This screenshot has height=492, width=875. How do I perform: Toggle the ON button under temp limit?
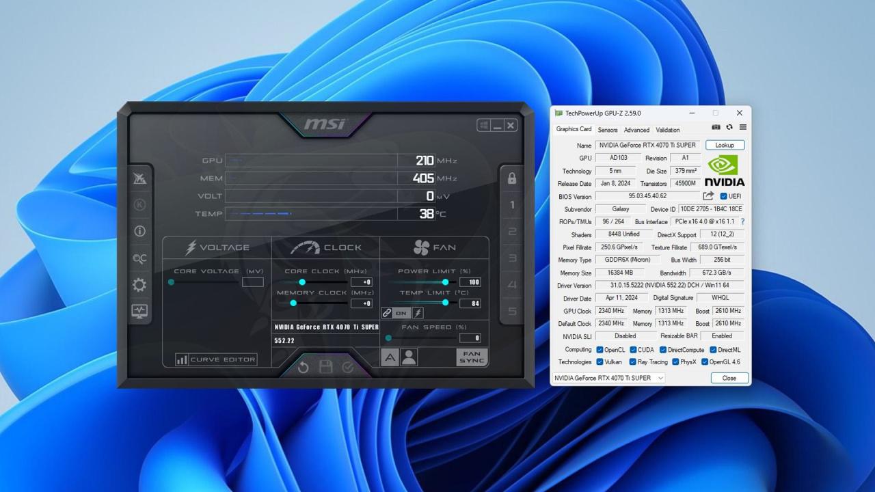click(401, 313)
